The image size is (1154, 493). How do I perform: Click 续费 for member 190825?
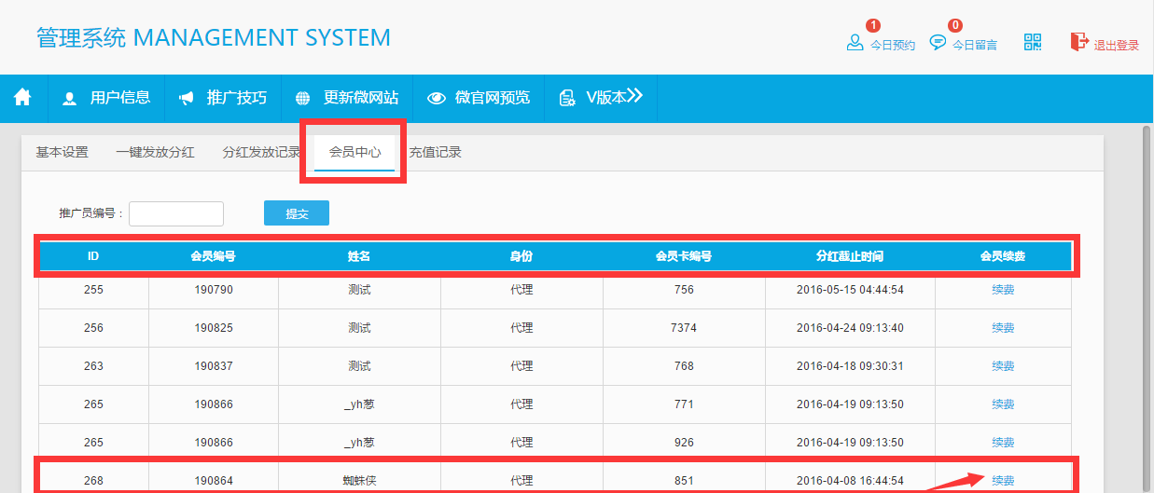point(1003,328)
